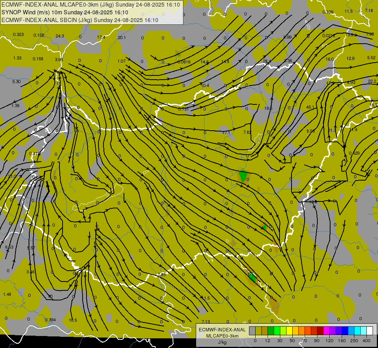
Task: Click the 3.46 grid value
Action: [x=31, y=272]
